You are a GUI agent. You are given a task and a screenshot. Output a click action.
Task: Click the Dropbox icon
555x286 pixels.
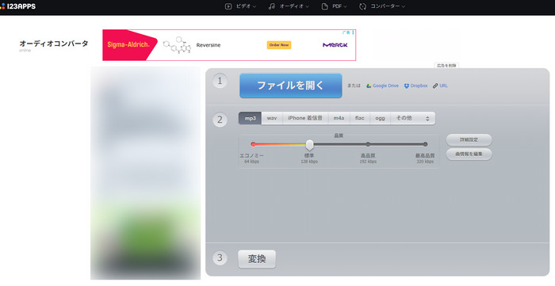click(x=406, y=86)
